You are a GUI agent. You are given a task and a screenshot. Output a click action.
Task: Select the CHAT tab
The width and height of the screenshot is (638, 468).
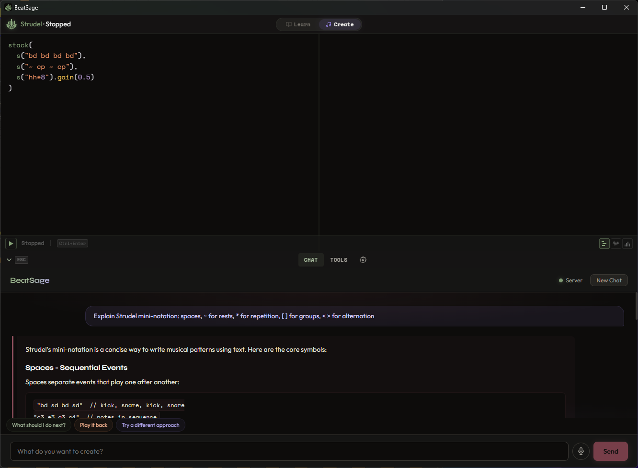[x=311, y=260]
